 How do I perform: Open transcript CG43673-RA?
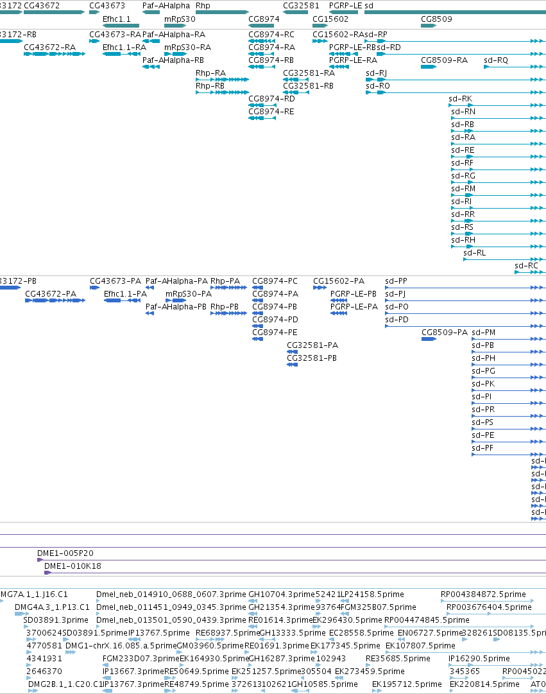pos(115,35)
